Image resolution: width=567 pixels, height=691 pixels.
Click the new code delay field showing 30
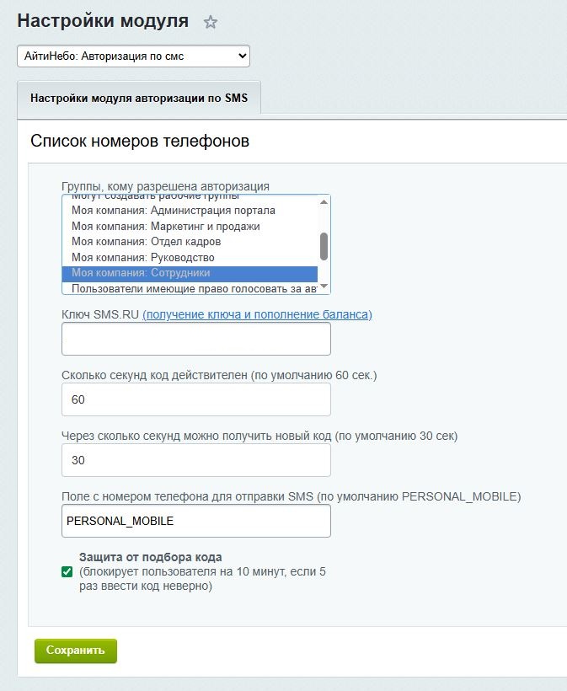click(195, 459)
